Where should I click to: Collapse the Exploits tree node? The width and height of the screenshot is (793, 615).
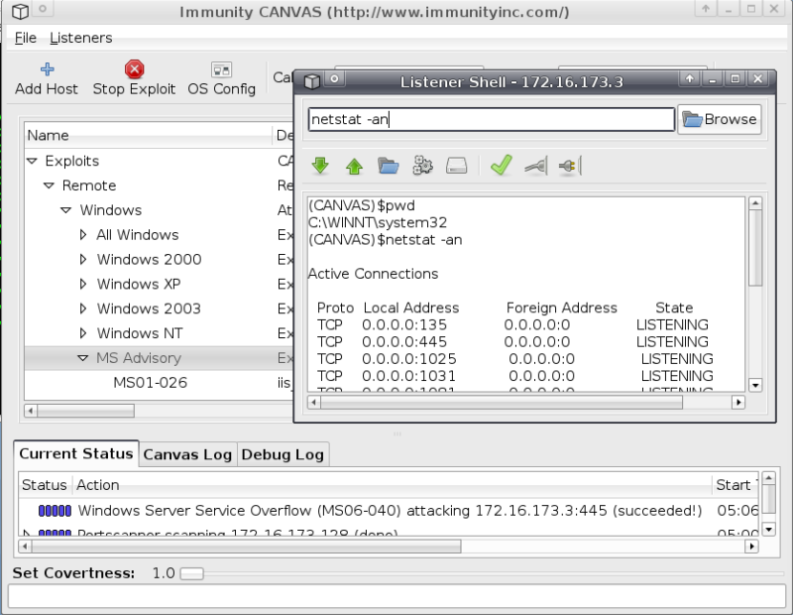point(32,161)
